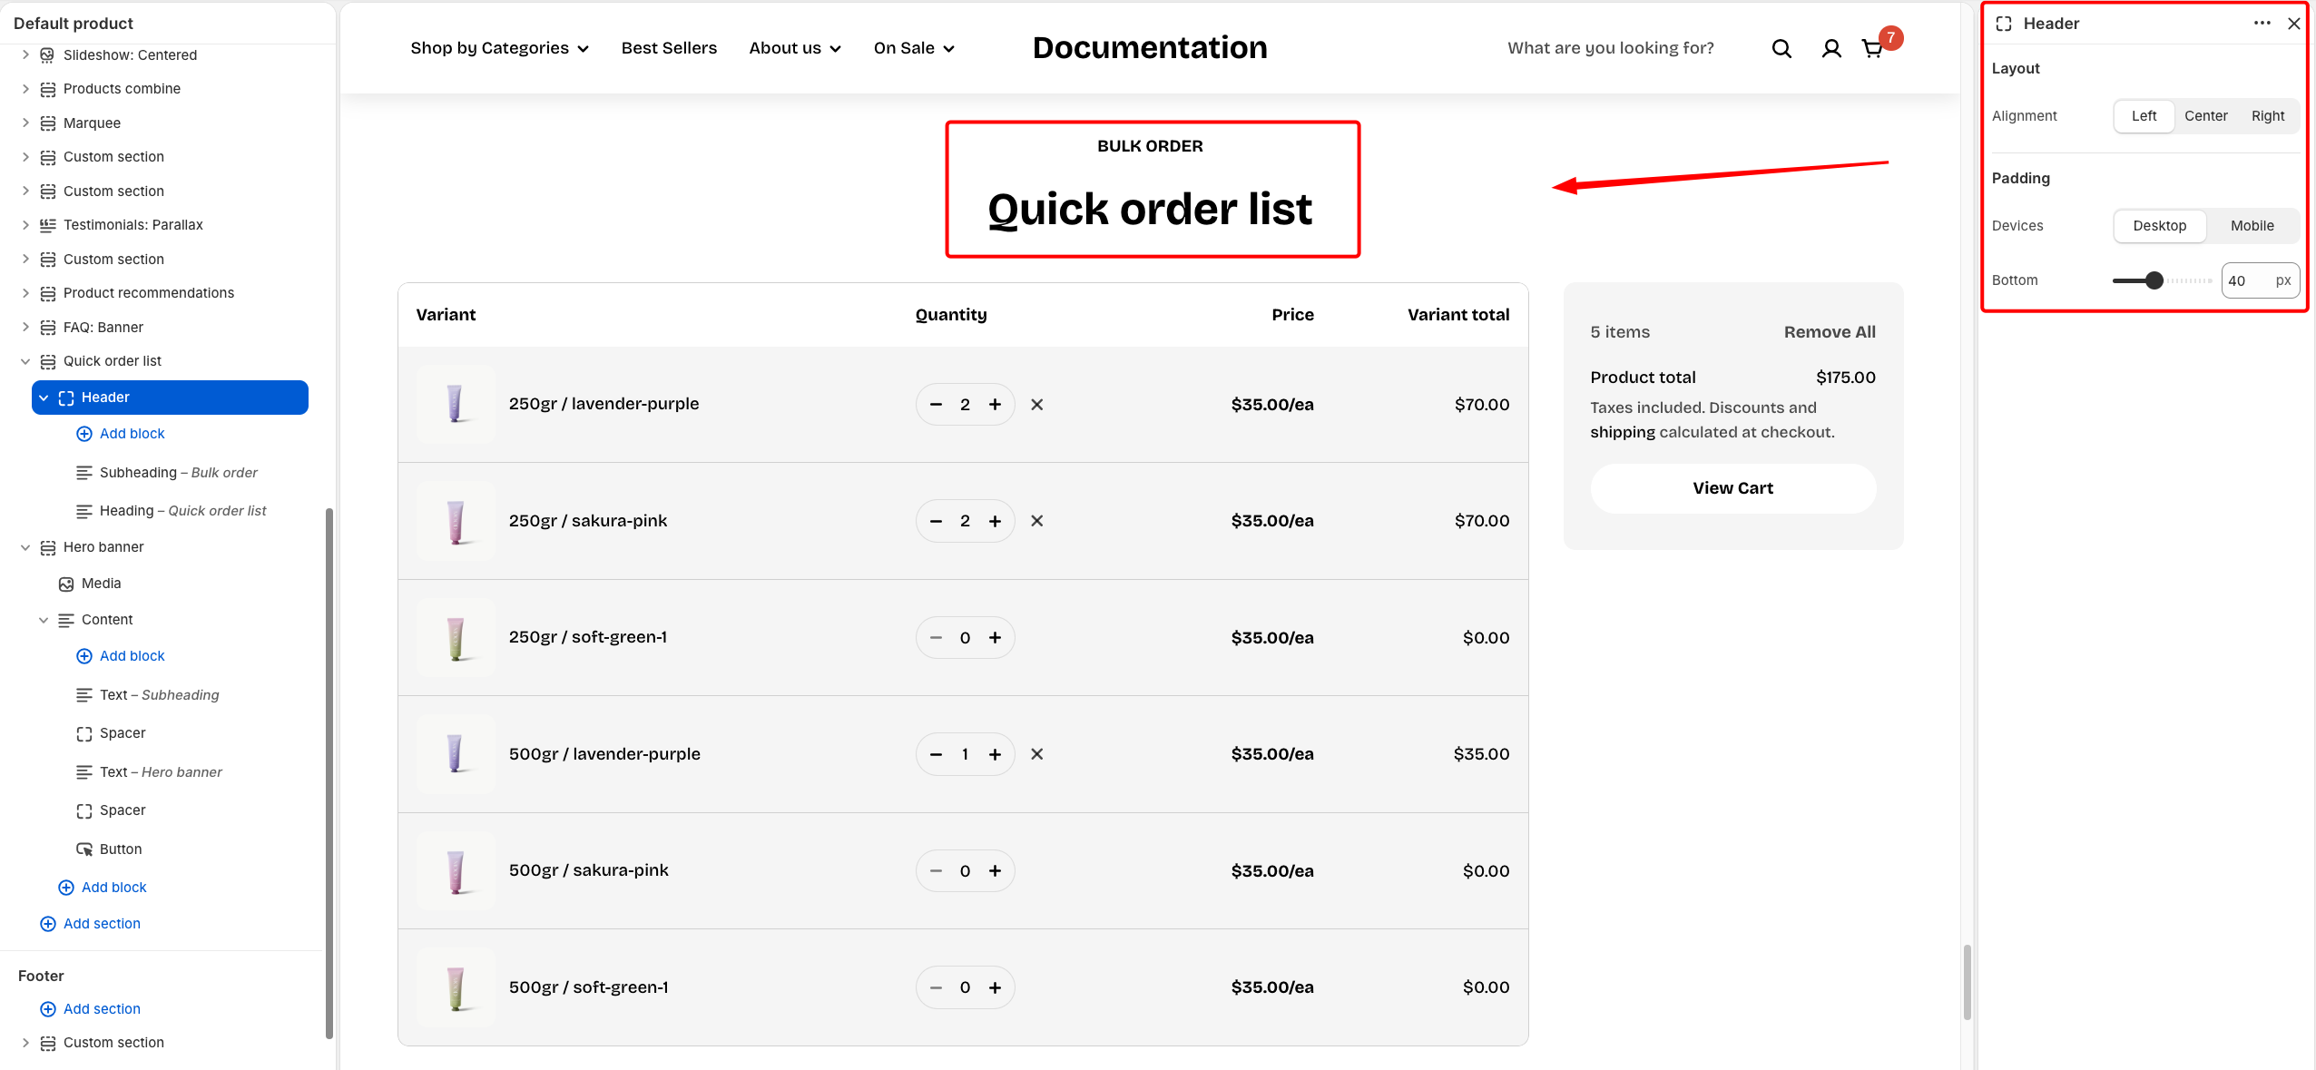Open Shop by Categories menu
Viewport: 2316px width, 1070px height.
coord(499,48)
